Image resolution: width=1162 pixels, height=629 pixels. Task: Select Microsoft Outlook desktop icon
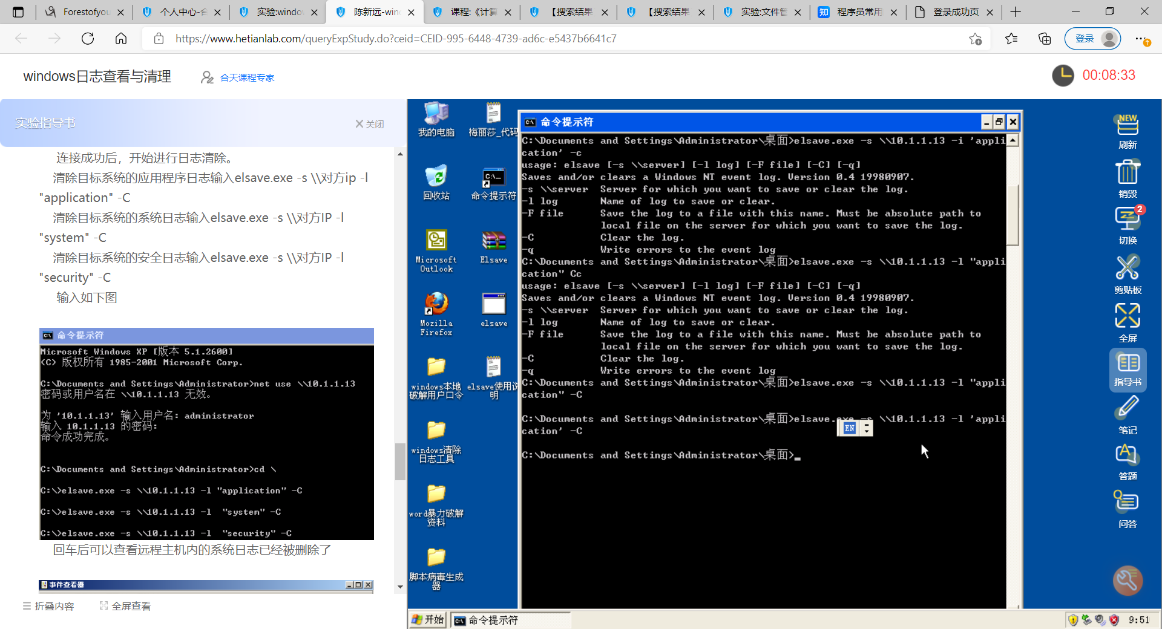click(436, 251)
